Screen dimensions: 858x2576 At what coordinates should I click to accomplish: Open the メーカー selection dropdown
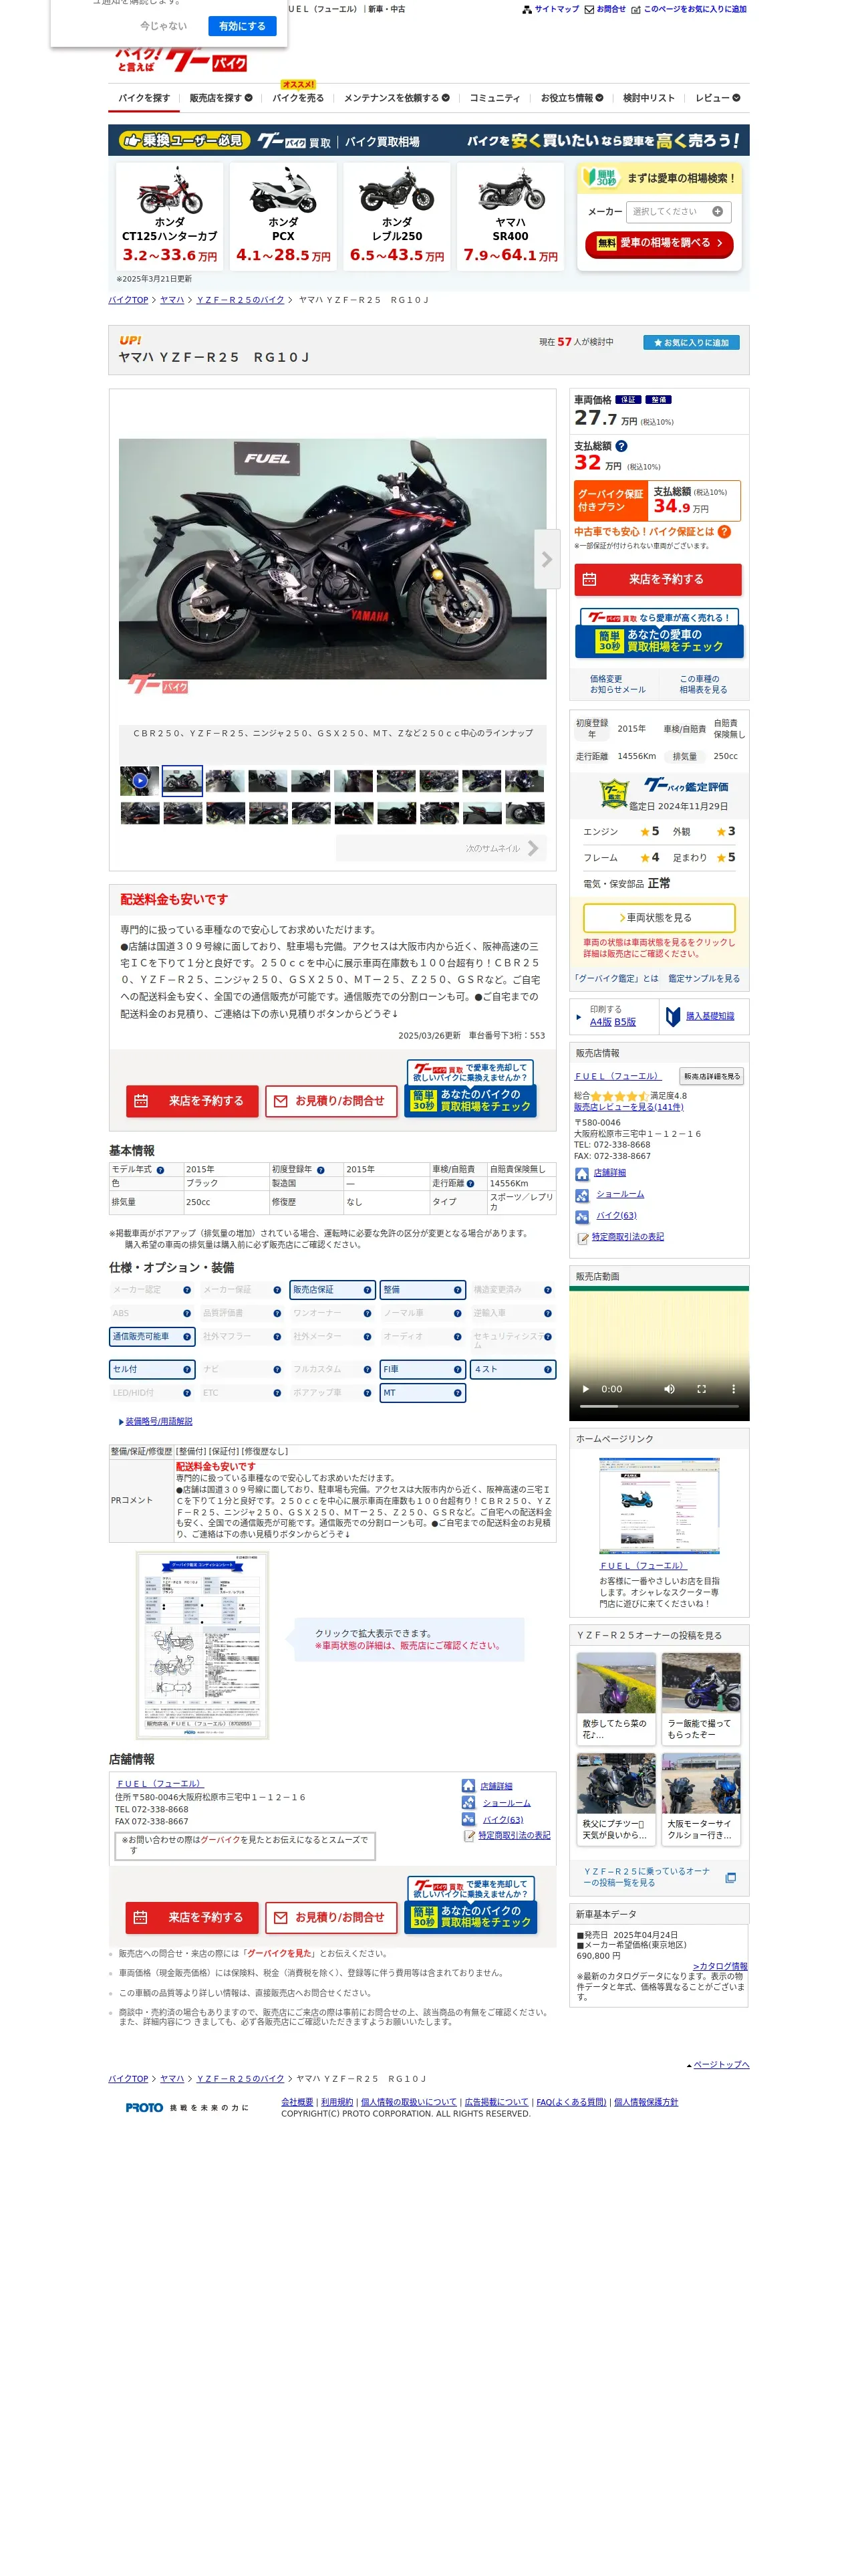click(678, 212)
